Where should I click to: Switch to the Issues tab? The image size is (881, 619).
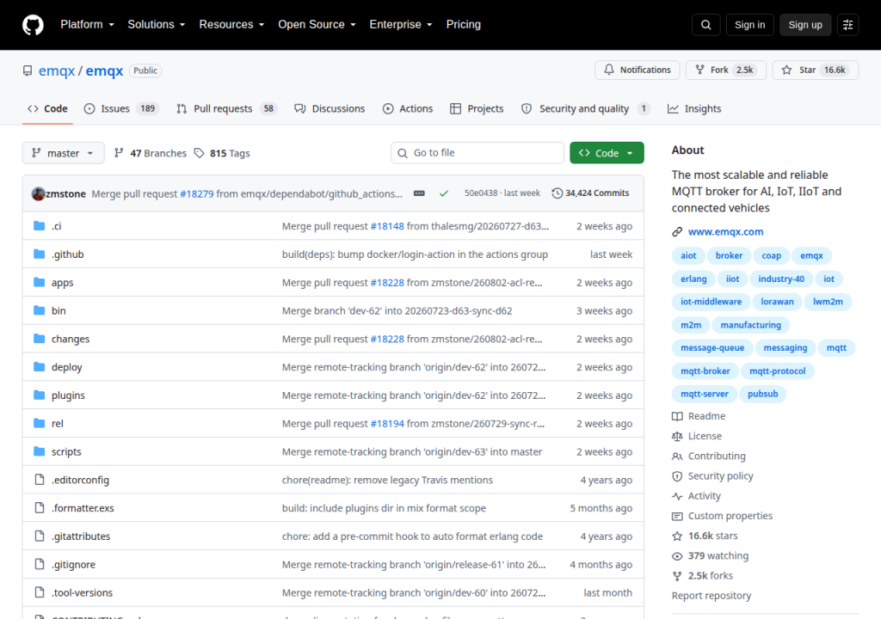tap(121, 108)
